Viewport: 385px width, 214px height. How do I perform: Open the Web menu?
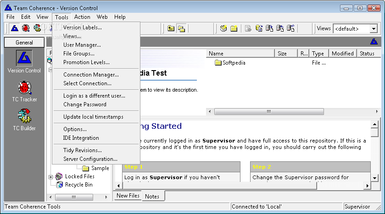[x=102, y=17]
